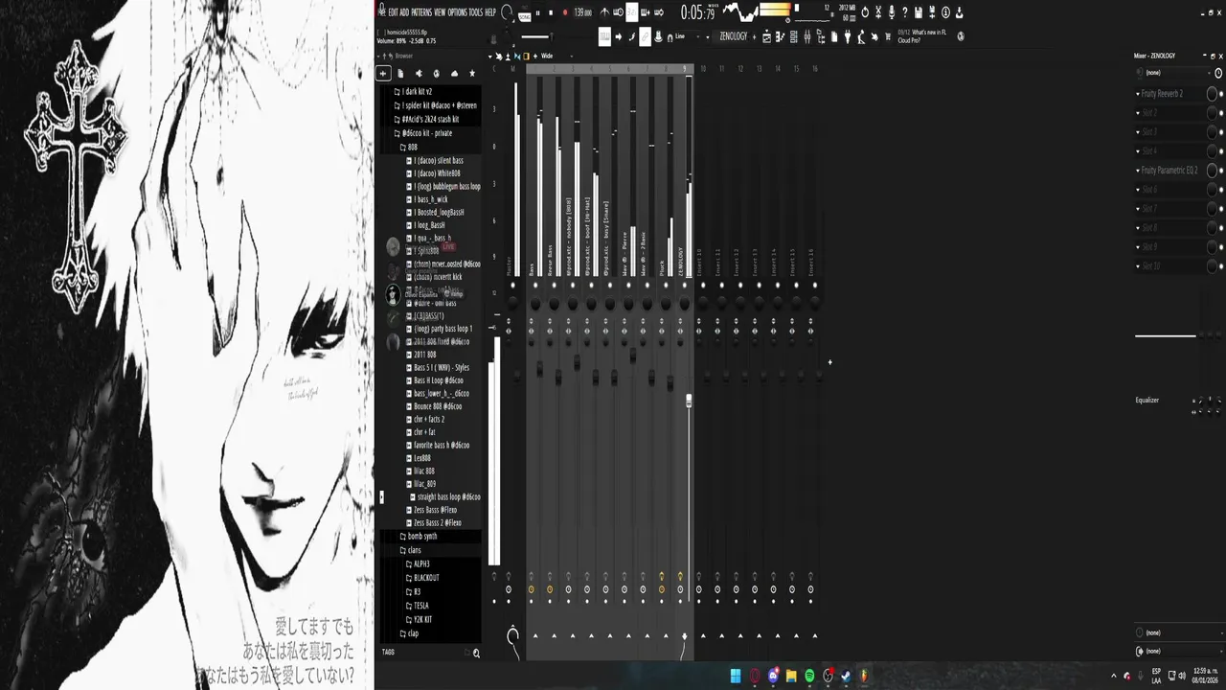Click the help question mark icon
The width and height of the screenshot is (1226, 690).
[905, 12]
